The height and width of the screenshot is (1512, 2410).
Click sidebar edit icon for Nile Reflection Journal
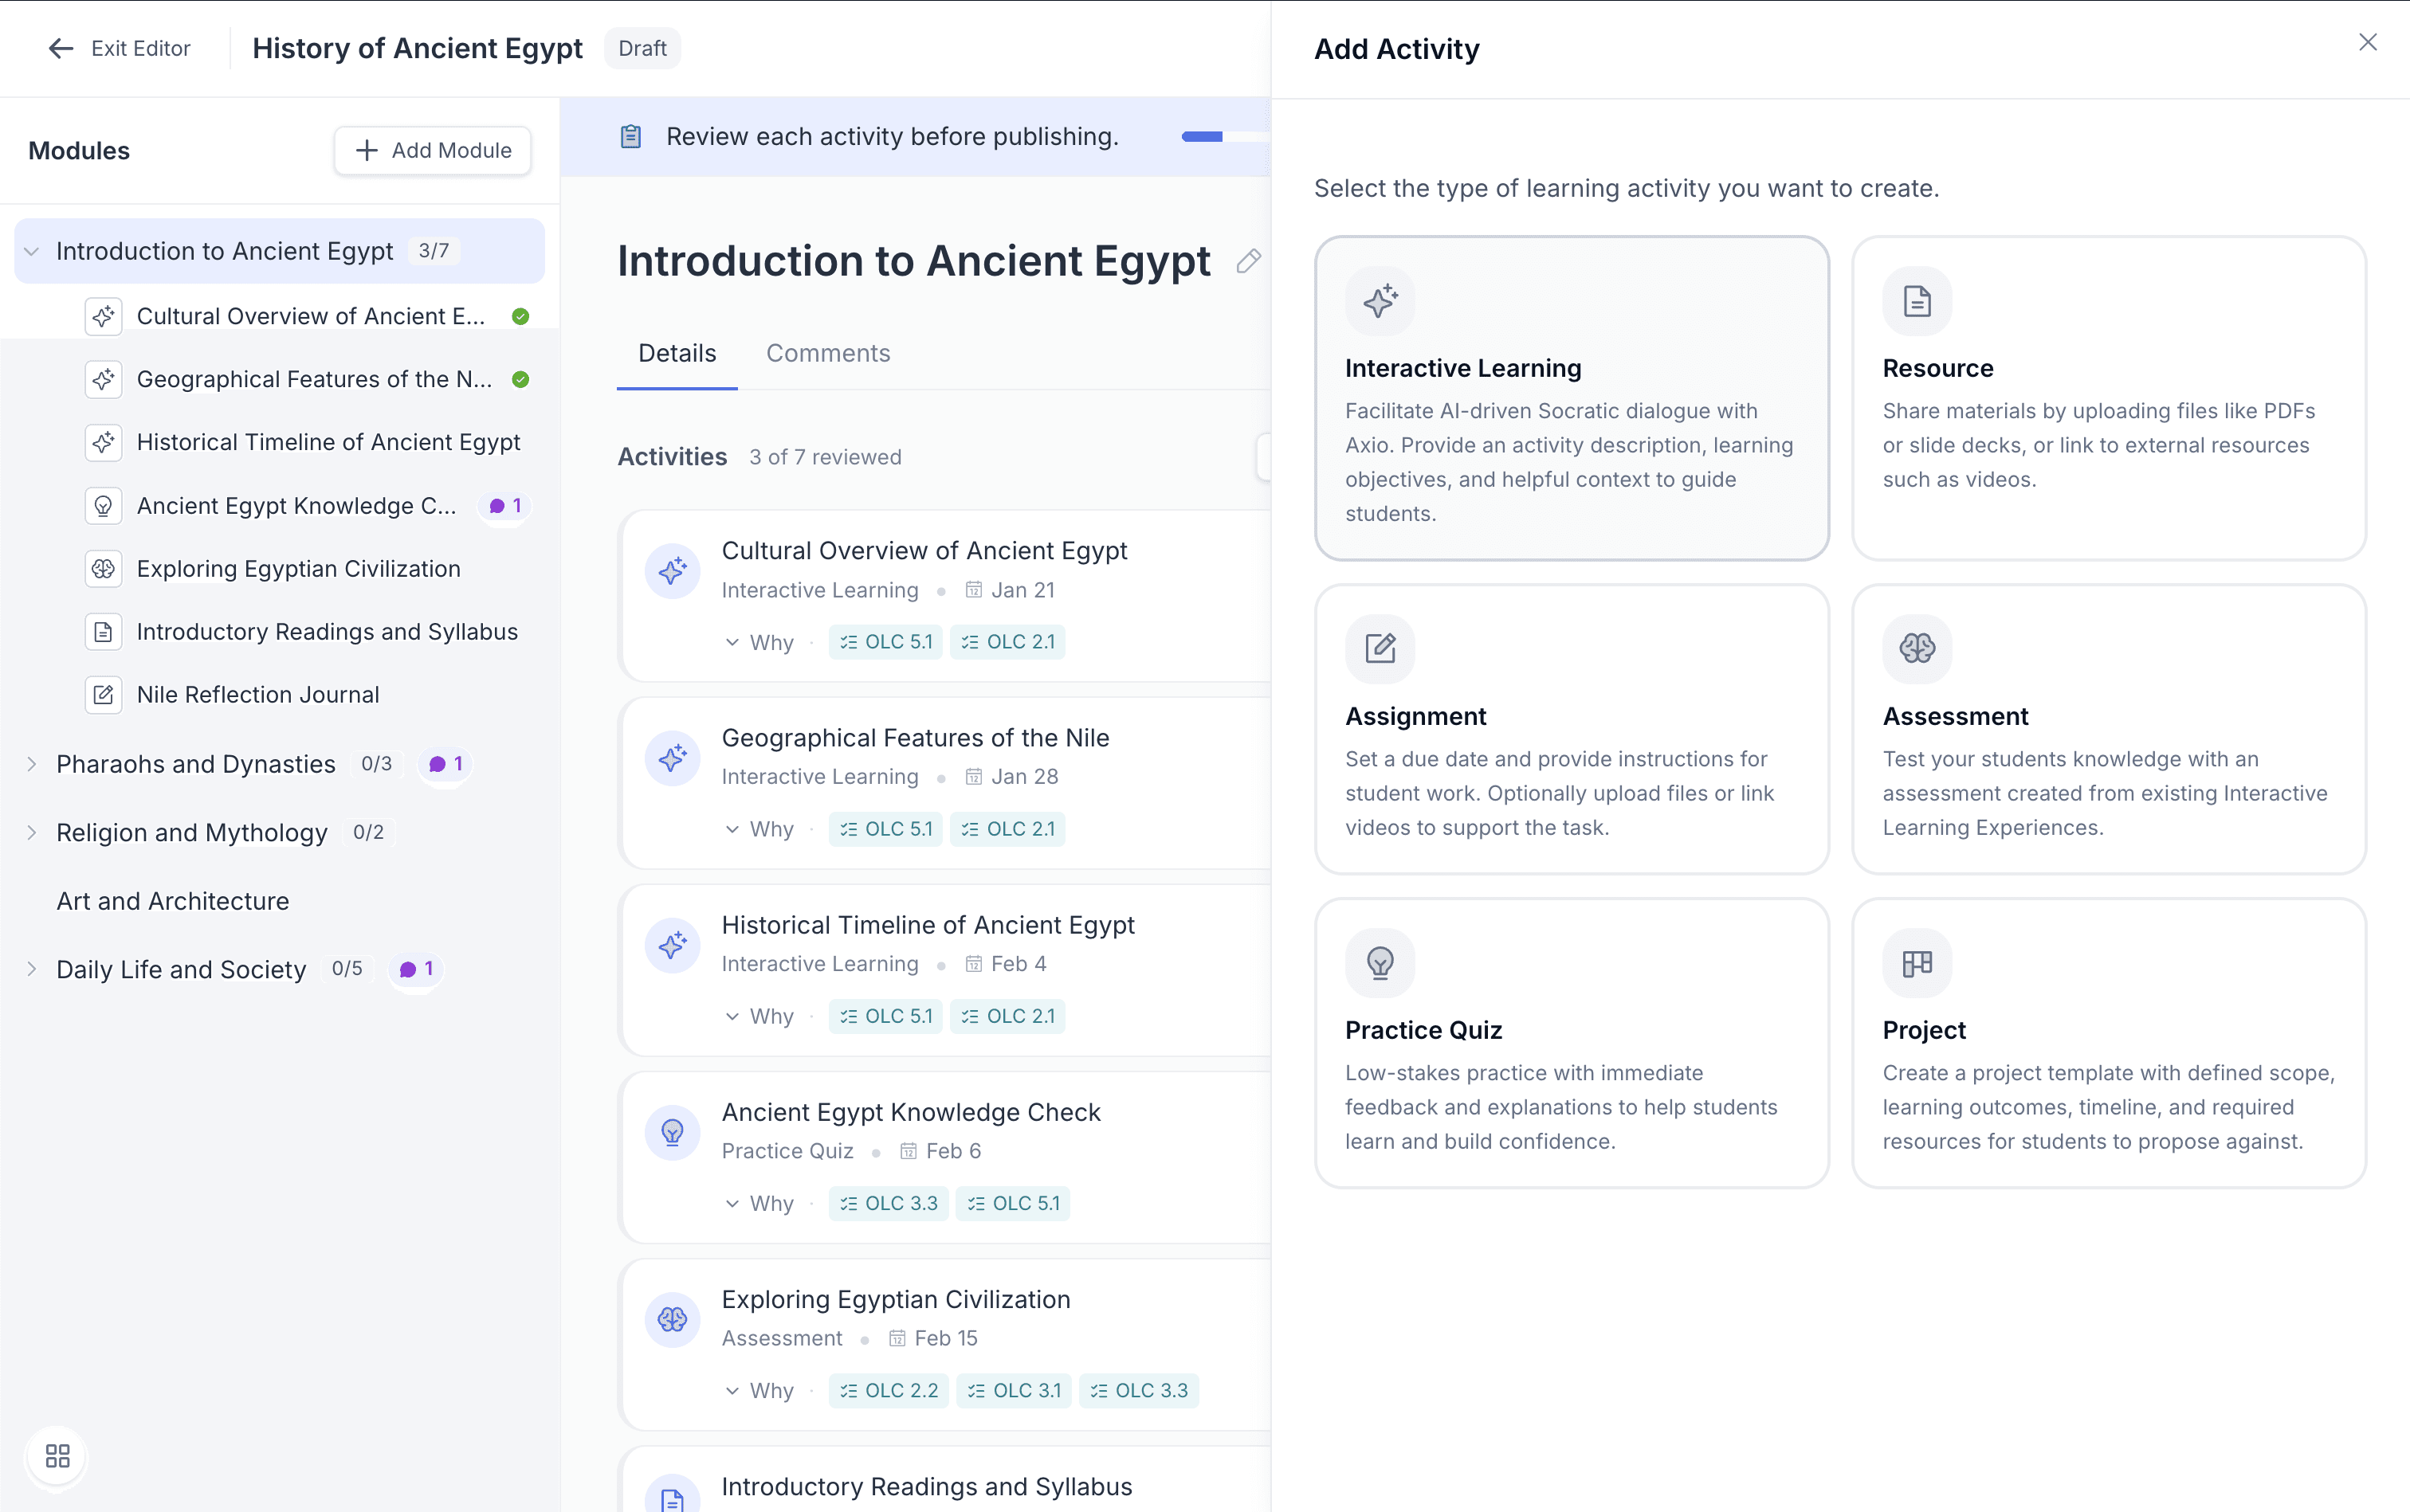pos(103,694)
